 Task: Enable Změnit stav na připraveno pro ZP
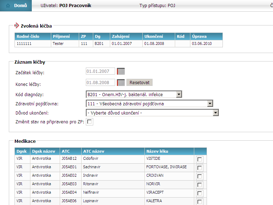point(90,122)
